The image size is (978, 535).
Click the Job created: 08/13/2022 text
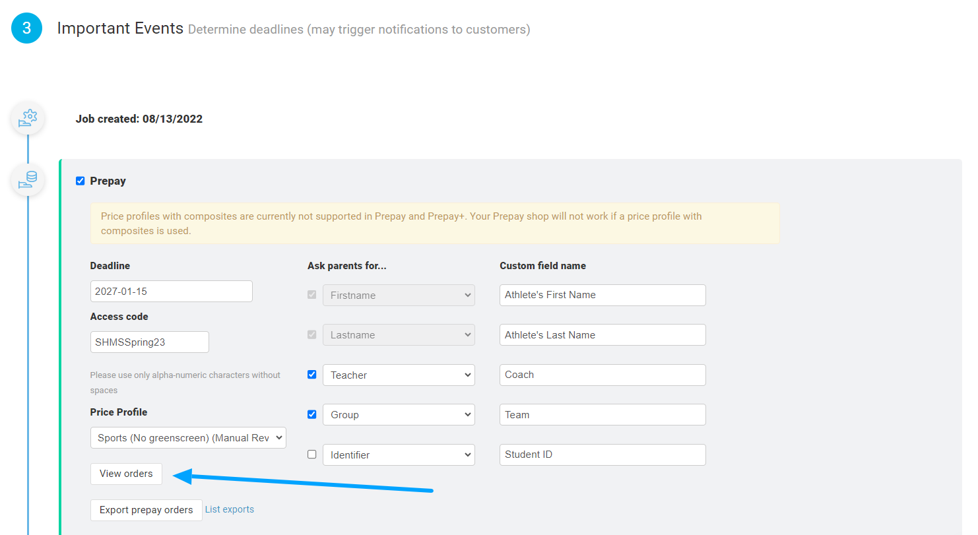click(x=139, y=119)
